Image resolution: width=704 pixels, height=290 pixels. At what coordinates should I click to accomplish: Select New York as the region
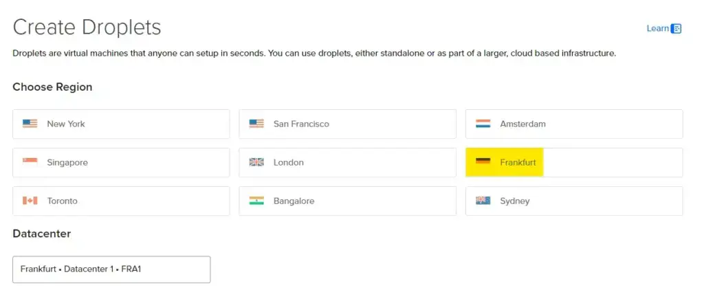[x=66, y=124]
